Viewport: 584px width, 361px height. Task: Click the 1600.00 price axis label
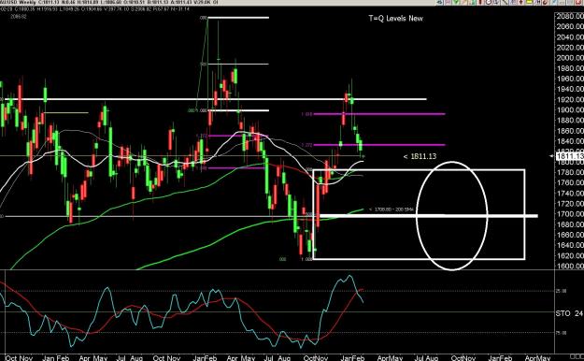point(570,266)
